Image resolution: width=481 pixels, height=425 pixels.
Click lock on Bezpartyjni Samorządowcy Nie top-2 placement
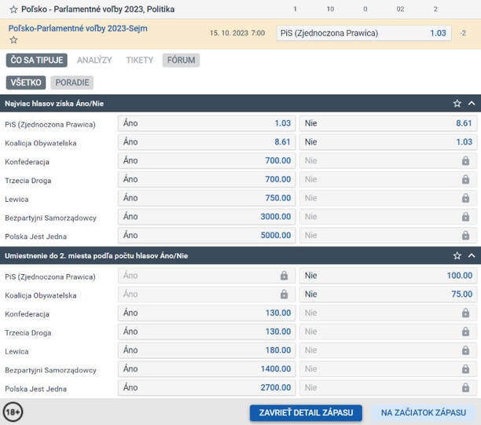[x=465, y=369]
